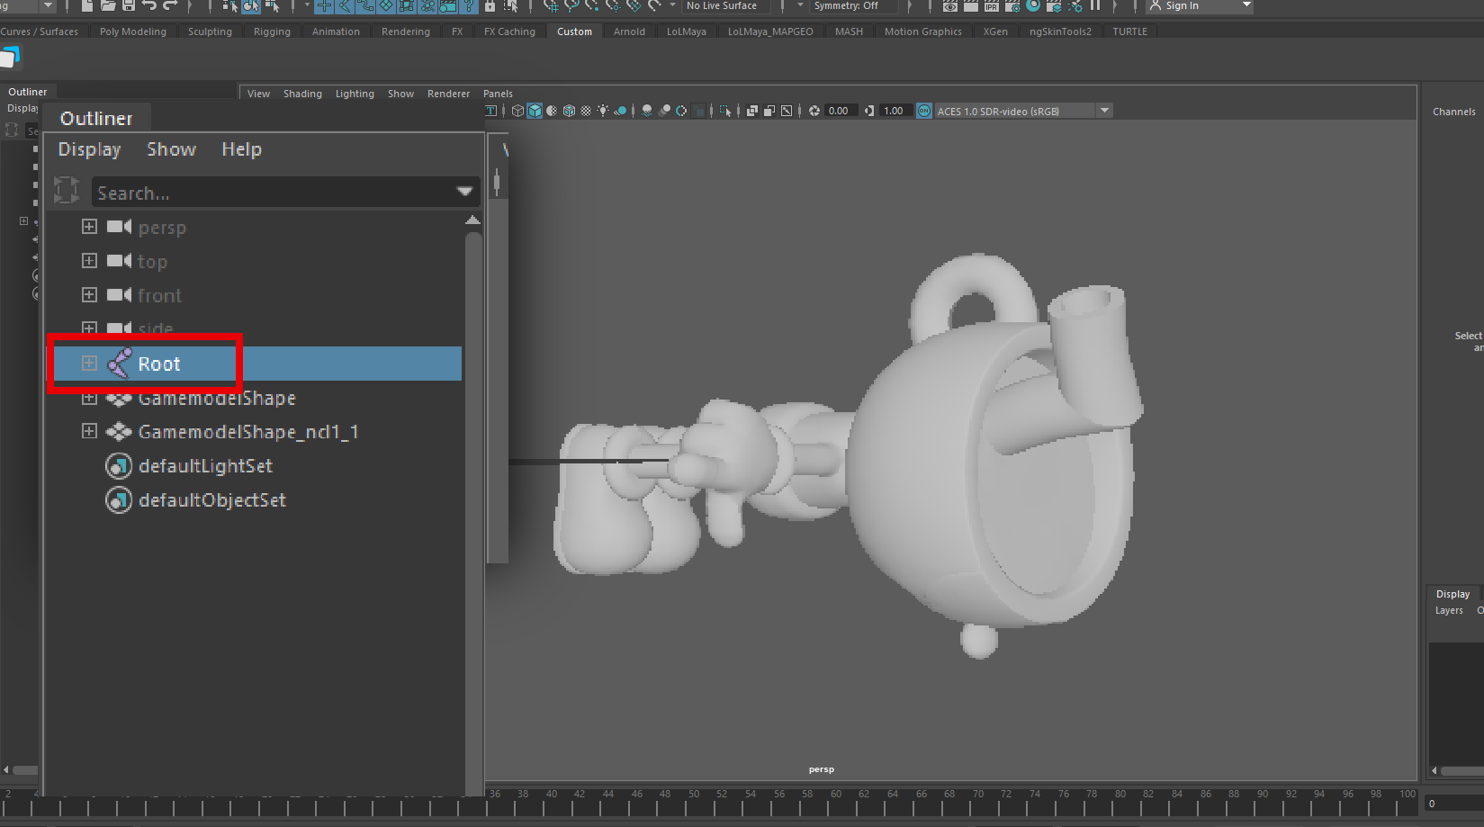Toggle wireframe display cube icon
Screen dimensions: 1484x827
pyautogui.click(x=517, y=111)
